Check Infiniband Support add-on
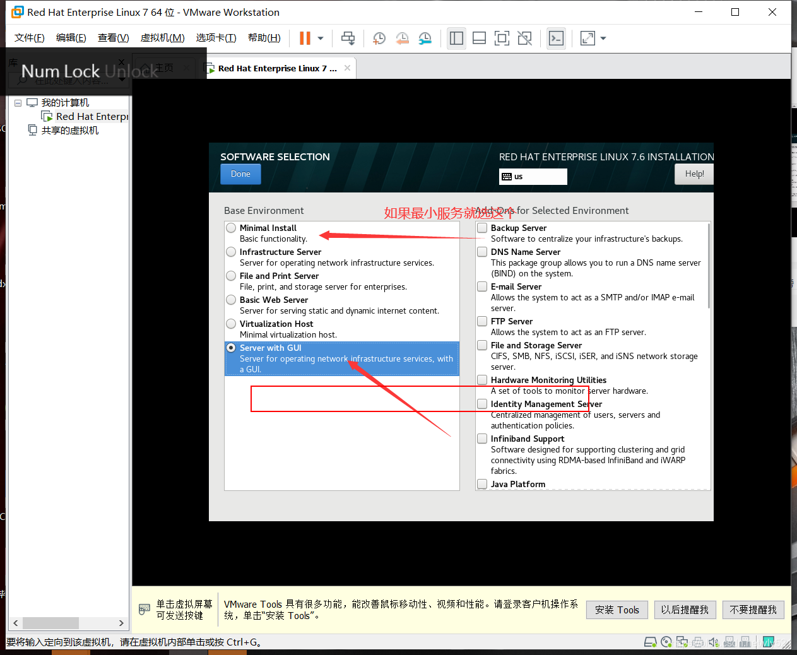This screenshot has width=797, height=655. tap(482, 439)
